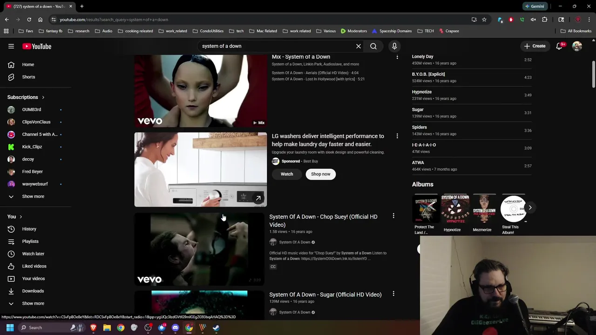596x335 pixels.
Task: Open the LG washers ad thumbnail
Action: (x=201, y=169)
